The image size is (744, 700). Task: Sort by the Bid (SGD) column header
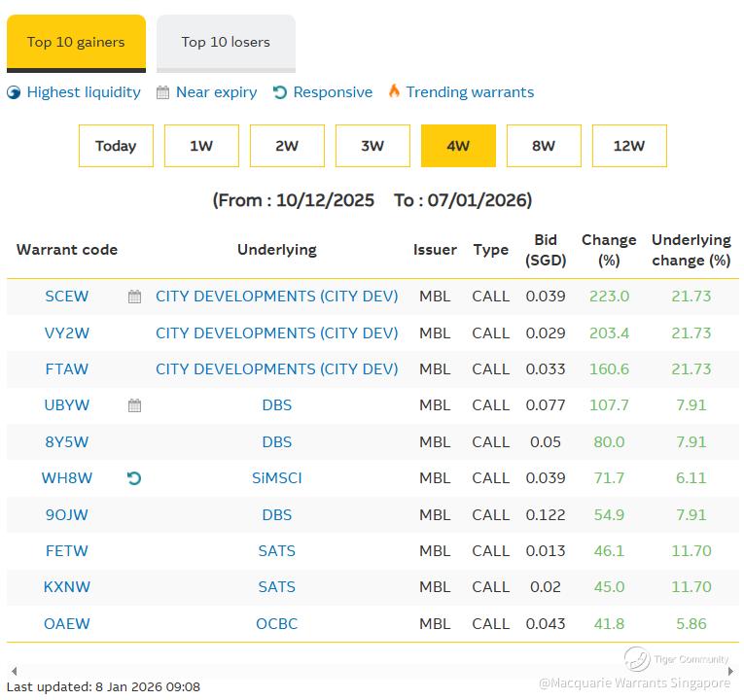546,250
